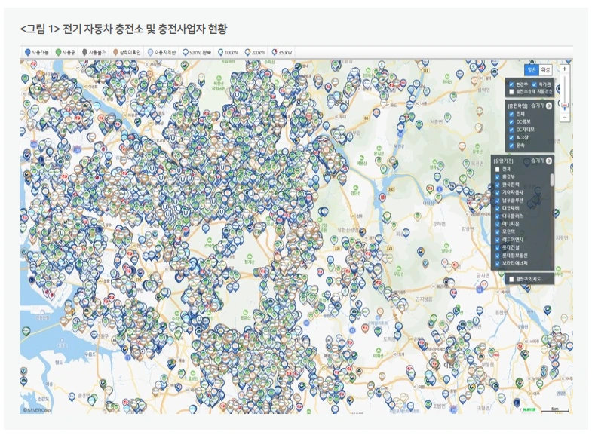592x435 pixels.
Task: Uncheck the 보타리에너지 operator checkbox
Action: click(497, 263)
